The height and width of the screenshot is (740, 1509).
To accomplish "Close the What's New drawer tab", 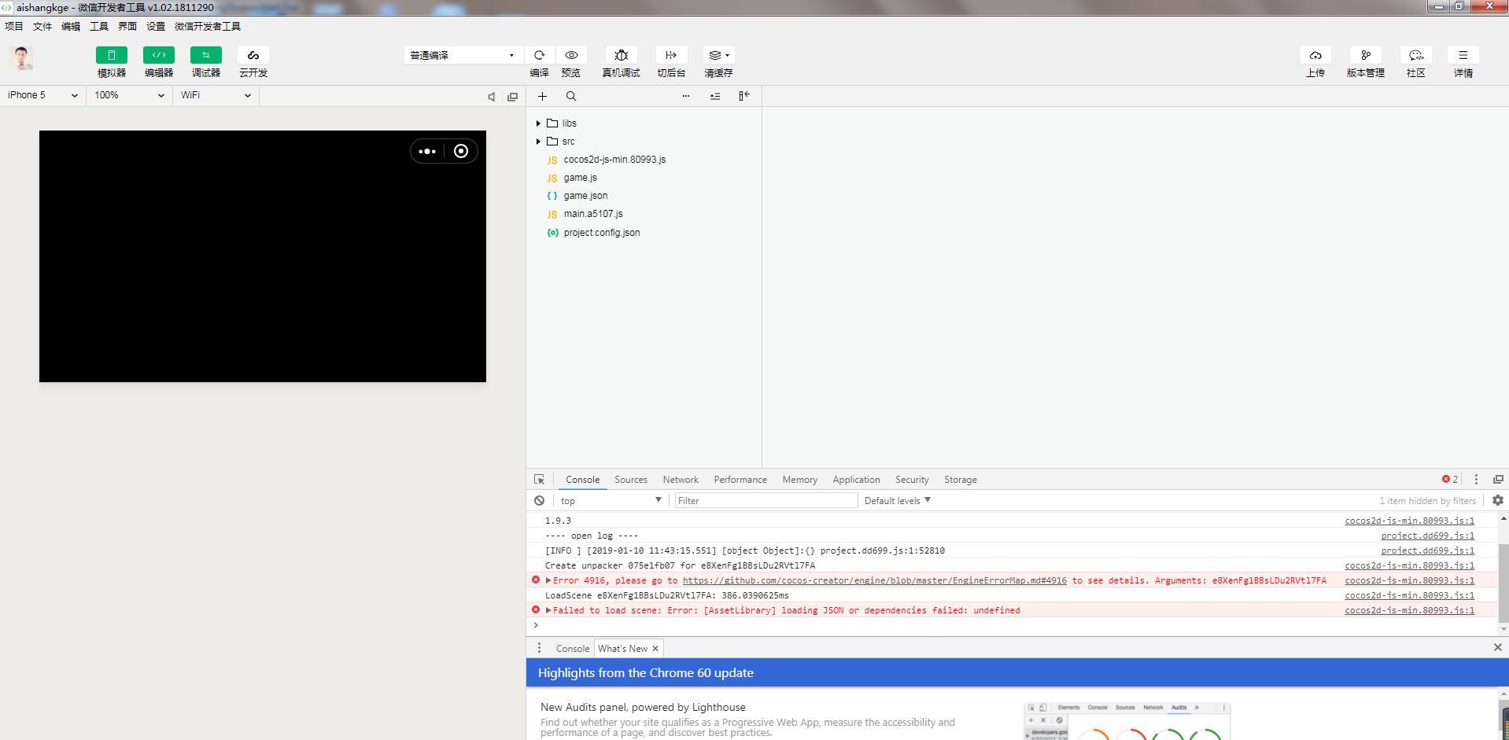I will [655, 649].
